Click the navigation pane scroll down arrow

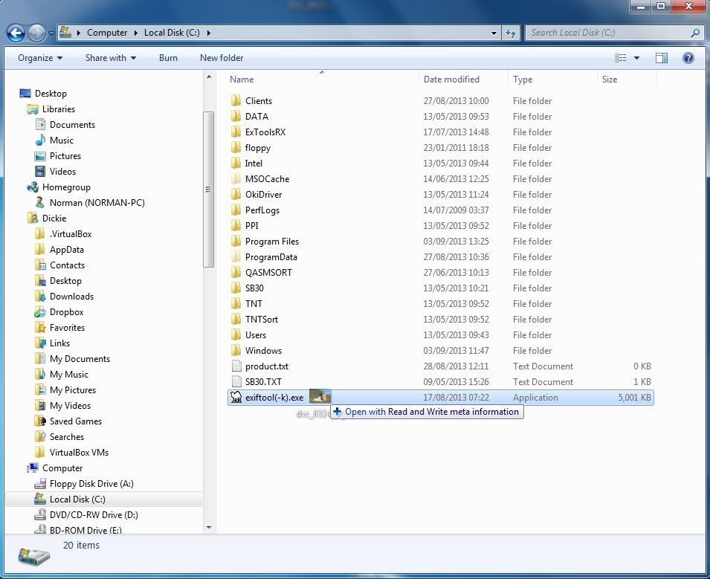pos(209,528)
